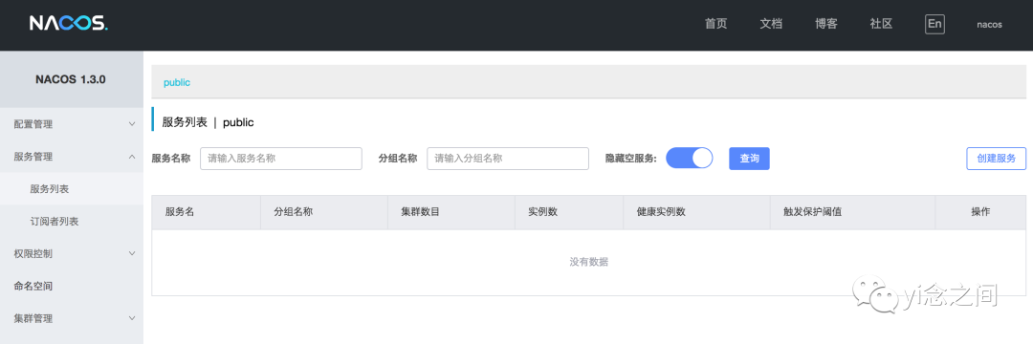Expand the 集群管理 sidebar menu
The image size is (1033, 344).
coord(71,318)
